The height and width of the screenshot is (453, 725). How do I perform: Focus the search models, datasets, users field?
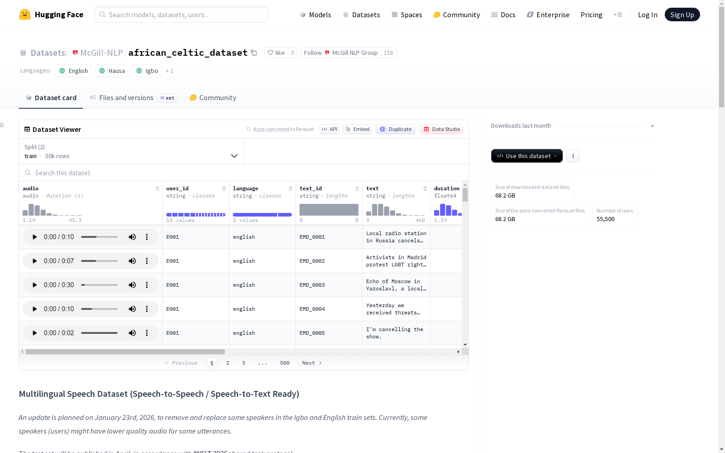click(181, 14)
